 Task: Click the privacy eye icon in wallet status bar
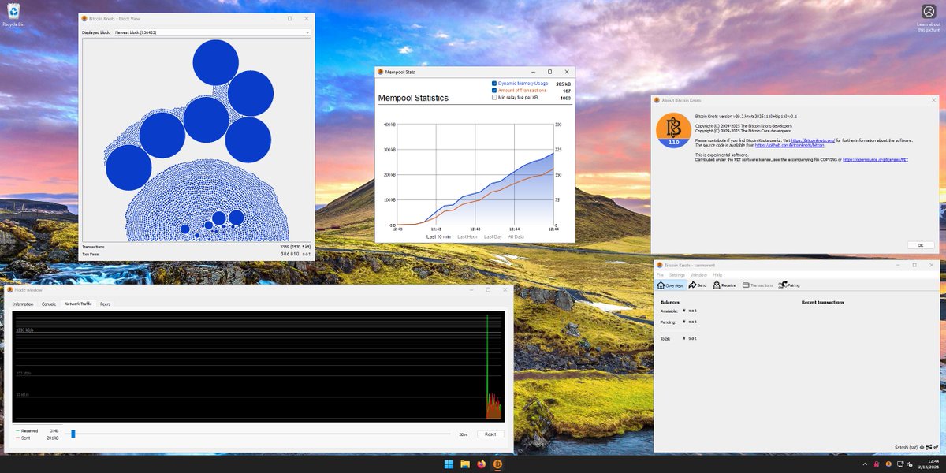pos(922,447)
